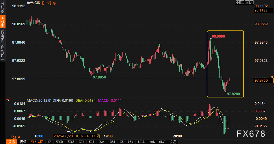
Task: Click the red target icon left of MACD panel
Action: pos(8,100)
